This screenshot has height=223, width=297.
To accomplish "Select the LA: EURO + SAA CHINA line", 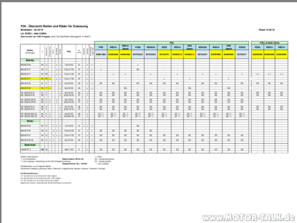I will (33, 33).
